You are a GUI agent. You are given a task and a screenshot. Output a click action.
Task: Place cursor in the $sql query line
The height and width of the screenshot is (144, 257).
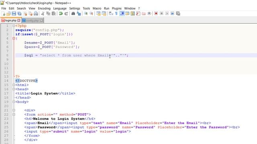[136, 55]
